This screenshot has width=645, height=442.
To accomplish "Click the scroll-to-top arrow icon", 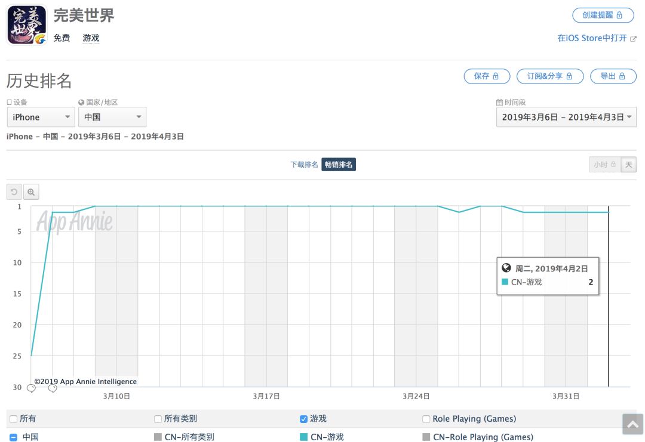I will 632,424.
